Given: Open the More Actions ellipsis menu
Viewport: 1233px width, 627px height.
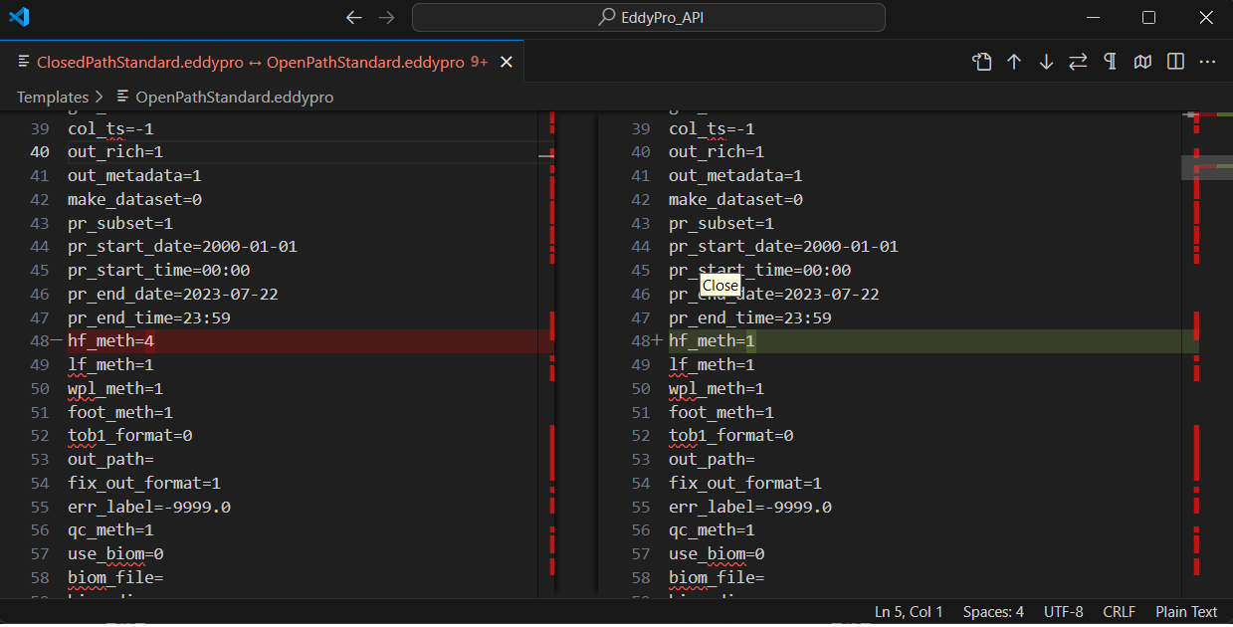Looking at the screenshot, I should (x=1207, y=62).
